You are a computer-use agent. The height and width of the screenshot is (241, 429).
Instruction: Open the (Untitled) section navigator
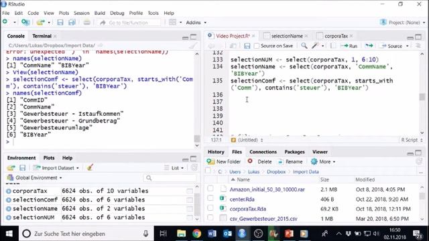coord(247,140)
